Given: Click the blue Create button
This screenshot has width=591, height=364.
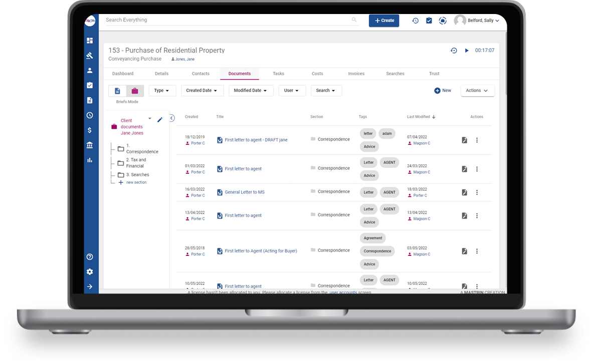Looking at the screenshot, I should (x=384, y=21).
